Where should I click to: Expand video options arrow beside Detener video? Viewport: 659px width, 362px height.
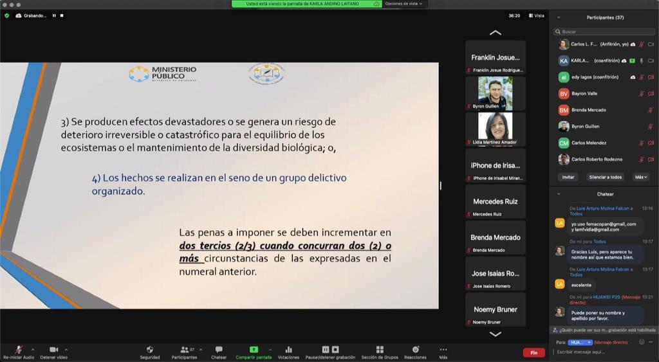66,349
